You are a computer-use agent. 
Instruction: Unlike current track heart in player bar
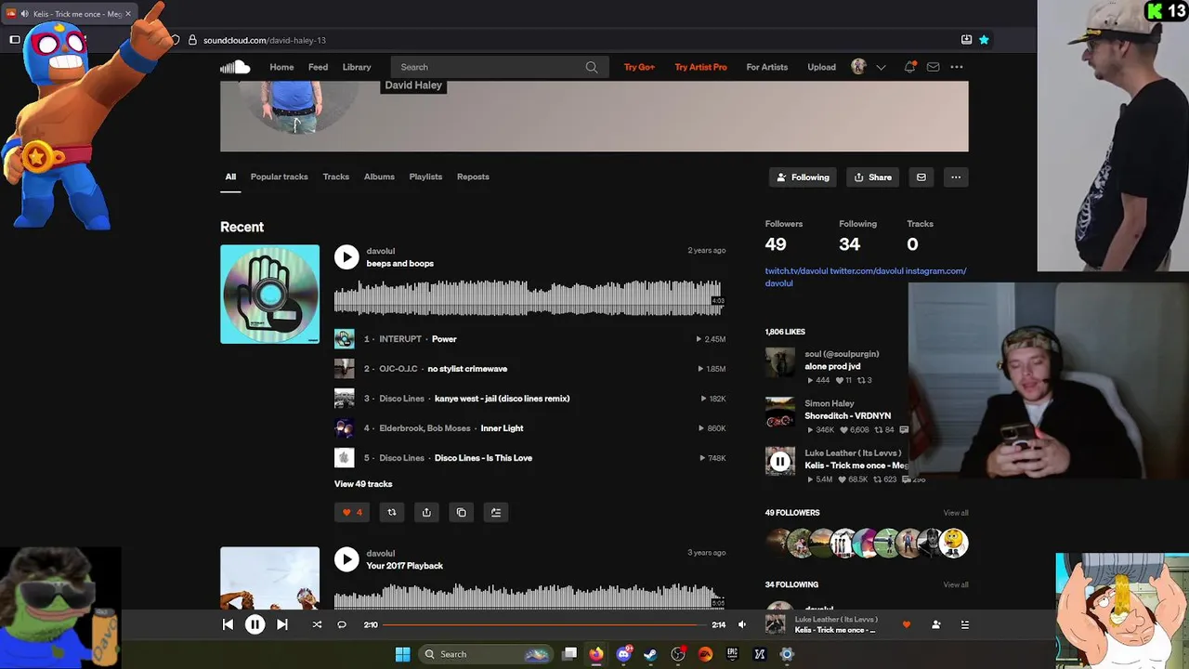(907, 624)
